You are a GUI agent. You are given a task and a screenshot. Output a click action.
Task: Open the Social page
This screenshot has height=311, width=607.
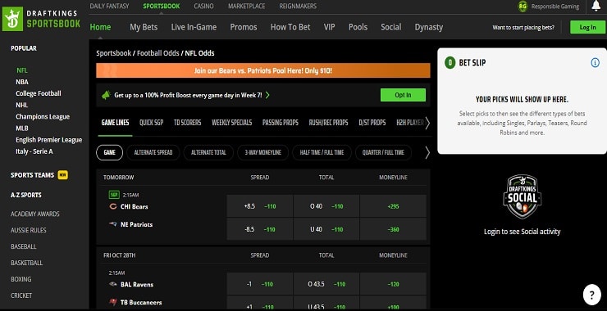[391, 27]
